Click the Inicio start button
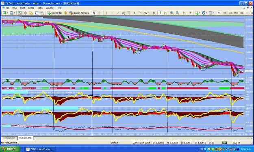This screenshot has width=254, height=152. [x=11, y=149]
